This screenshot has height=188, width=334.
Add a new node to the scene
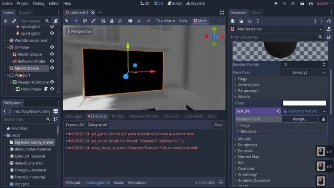6,21
